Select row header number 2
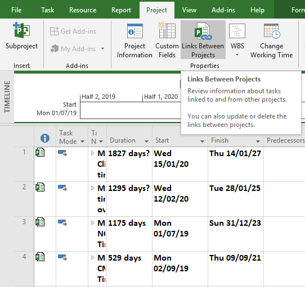This screenshot has height=287, width=305. tap(24, 199)
